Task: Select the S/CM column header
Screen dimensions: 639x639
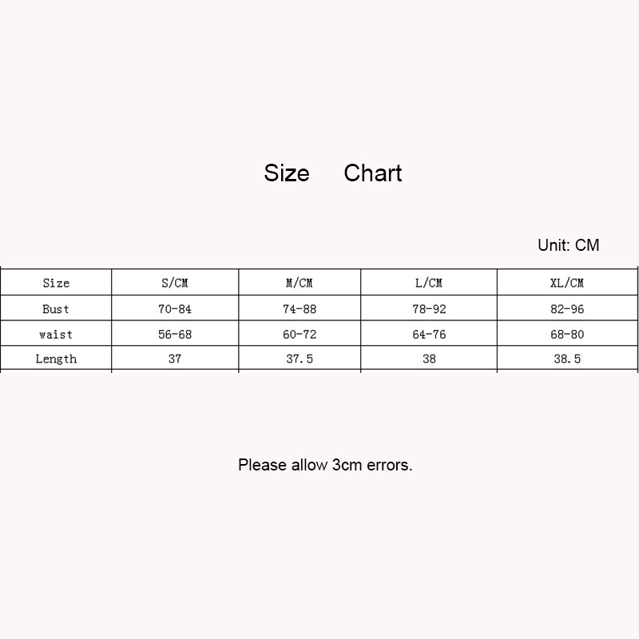Action: click(175, 283)
